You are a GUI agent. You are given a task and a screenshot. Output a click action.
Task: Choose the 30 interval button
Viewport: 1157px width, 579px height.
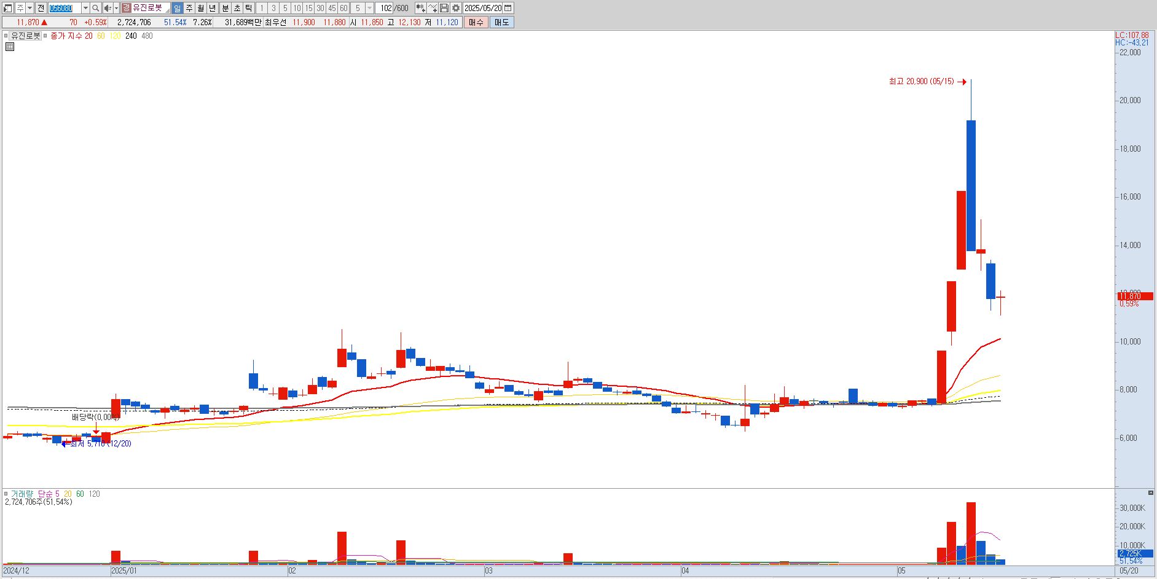[x=320, y=8]
